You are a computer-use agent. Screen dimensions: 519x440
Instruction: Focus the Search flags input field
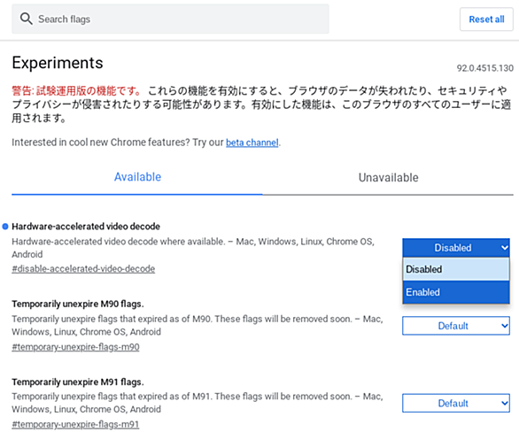[x=170, y=19]
